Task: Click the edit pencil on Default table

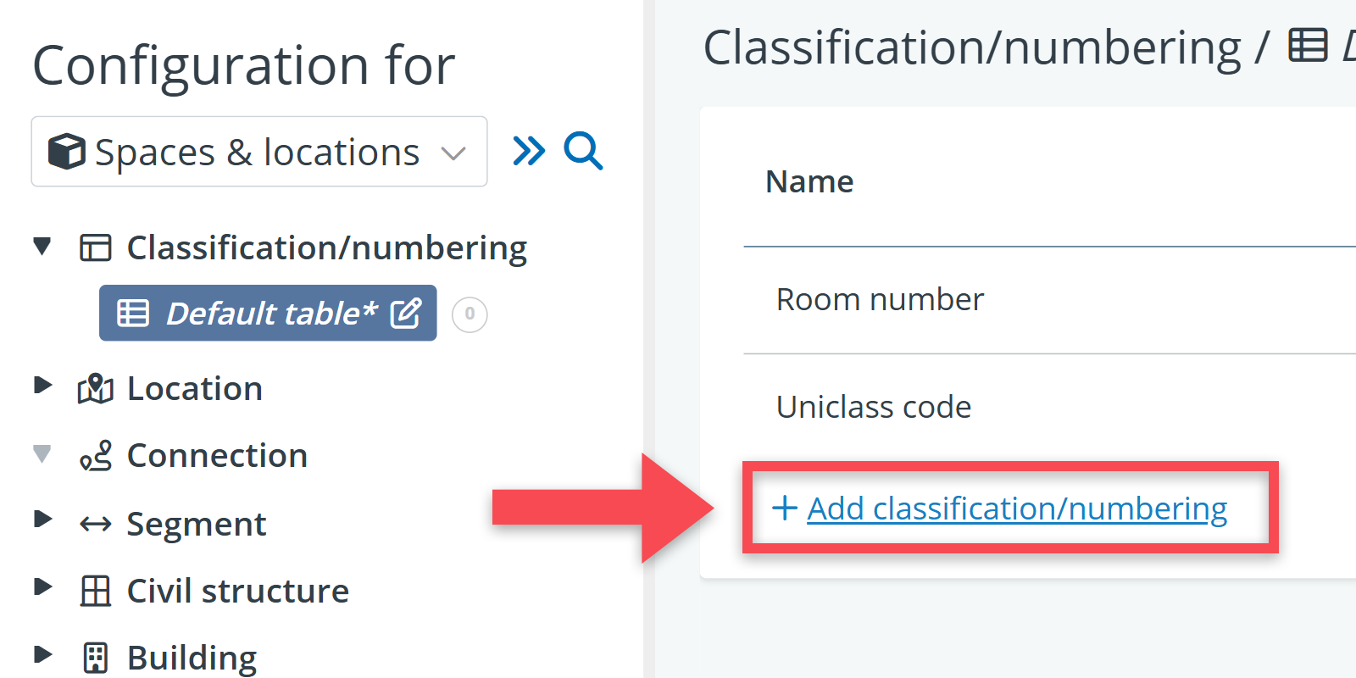Action: [406, 314]
